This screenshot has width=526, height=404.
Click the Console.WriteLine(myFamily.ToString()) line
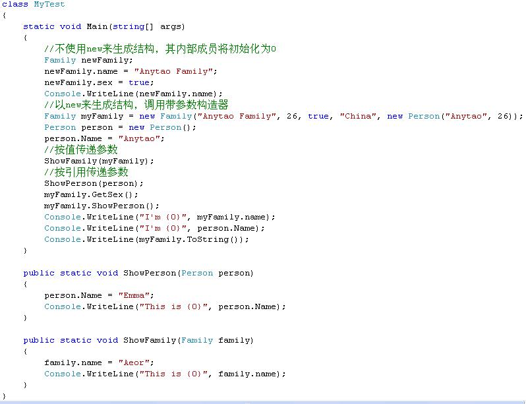(146, 239)
